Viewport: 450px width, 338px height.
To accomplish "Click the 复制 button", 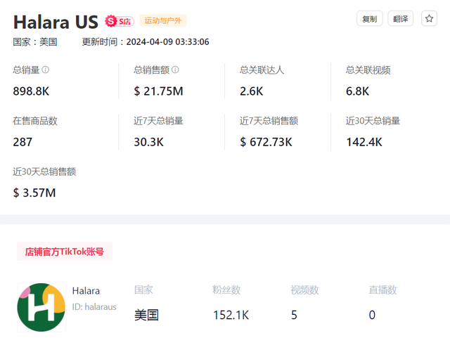I will 370,19.
